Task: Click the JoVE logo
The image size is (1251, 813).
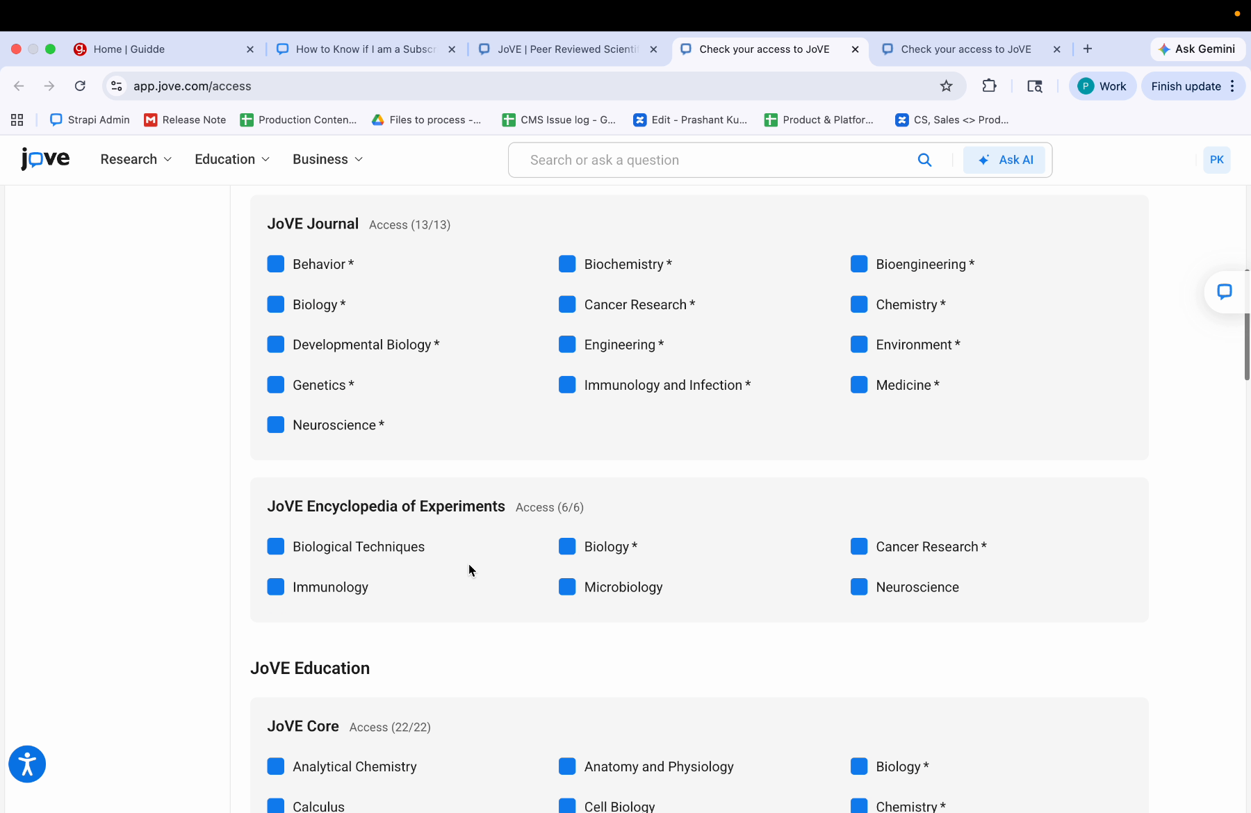Action: [x=45, y=159]
